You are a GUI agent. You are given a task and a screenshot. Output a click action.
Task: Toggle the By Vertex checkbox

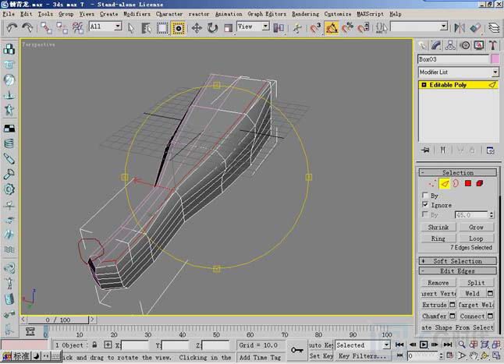tap(425, 195)
